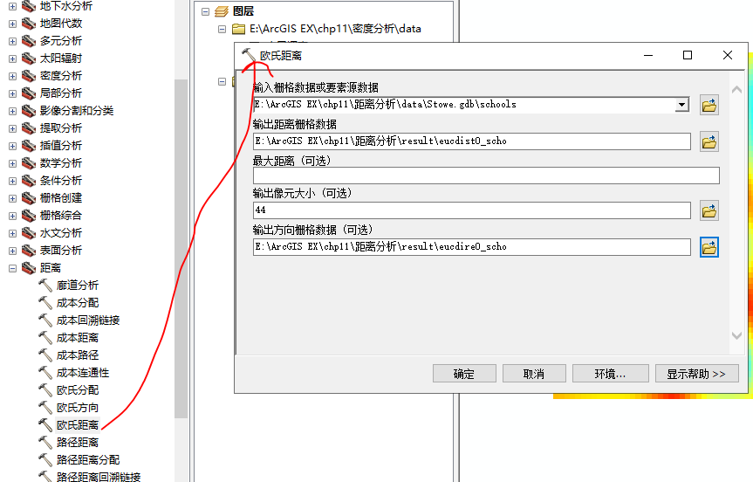Click the 数学分析 toolset icon
Screen dimensions: 753x482
tap(29, 163)
